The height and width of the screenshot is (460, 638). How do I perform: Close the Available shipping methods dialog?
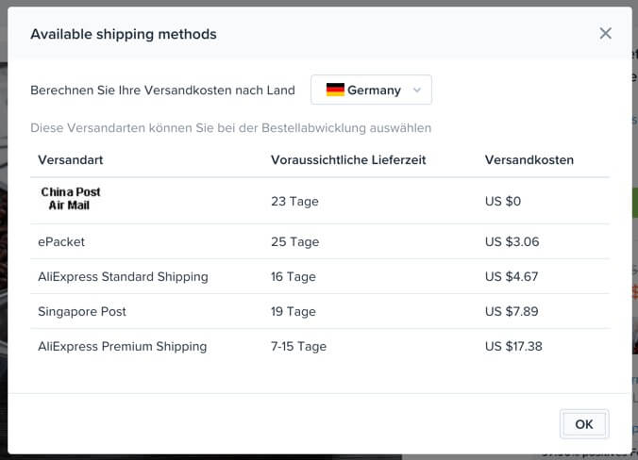click(x=606, y=33)
